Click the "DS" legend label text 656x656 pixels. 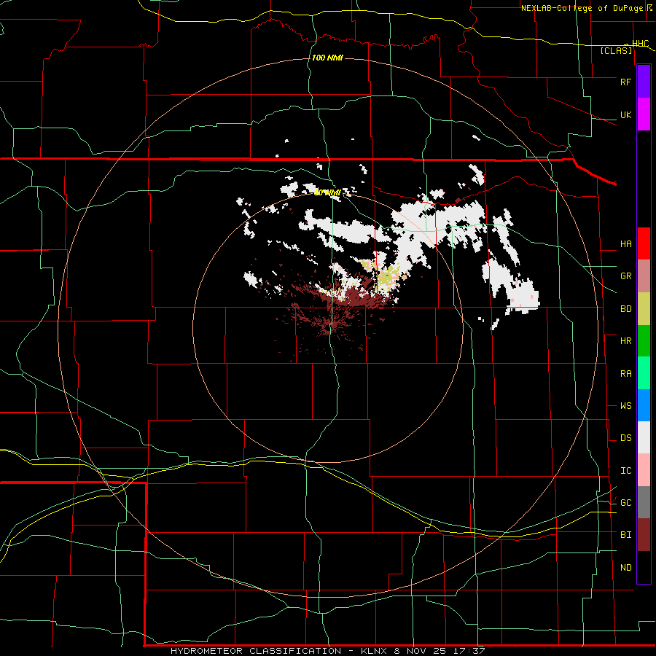[625, 438]
